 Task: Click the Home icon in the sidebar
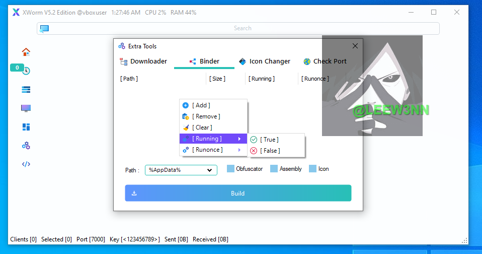(x=26, y=52)
